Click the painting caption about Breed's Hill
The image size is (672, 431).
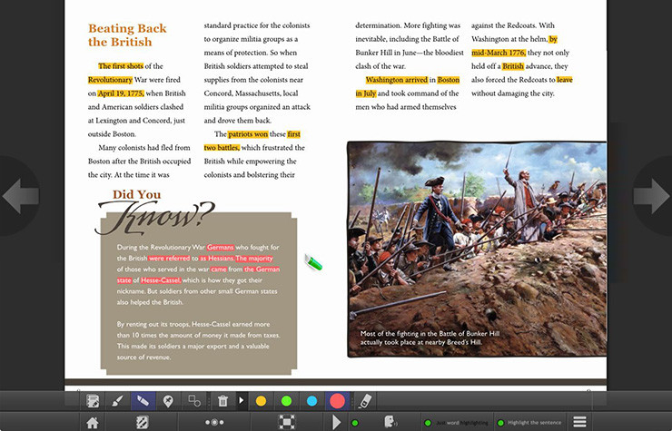click(x=430, y=338)
